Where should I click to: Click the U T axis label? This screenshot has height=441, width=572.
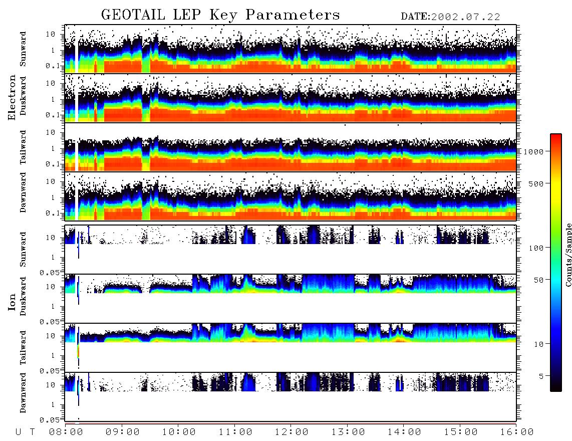(x=25, y=432)
